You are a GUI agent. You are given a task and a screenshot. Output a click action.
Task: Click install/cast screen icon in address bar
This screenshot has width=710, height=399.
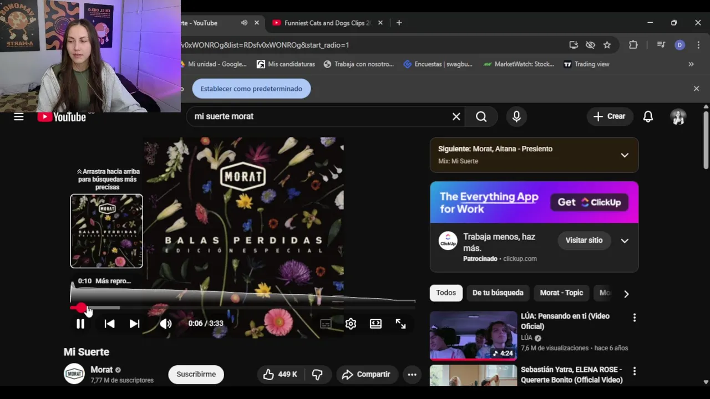[x=574, y=45]
